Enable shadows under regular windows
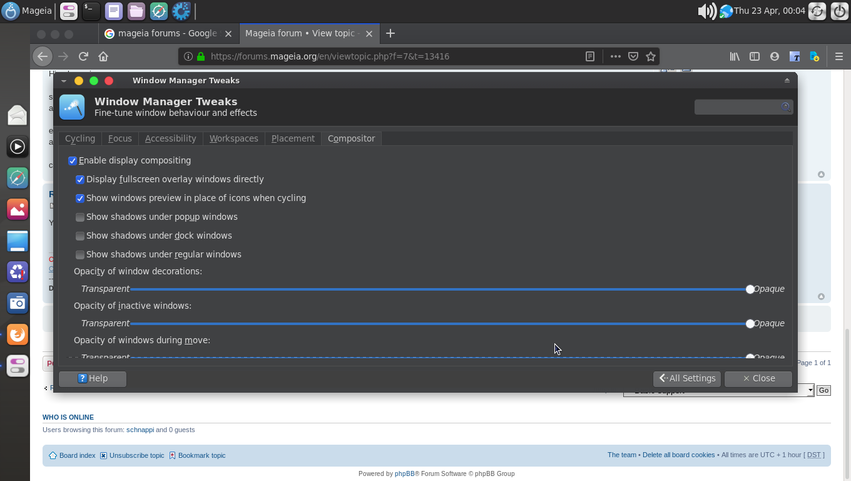This screenshot has width=851, height=481. point(80,255)
